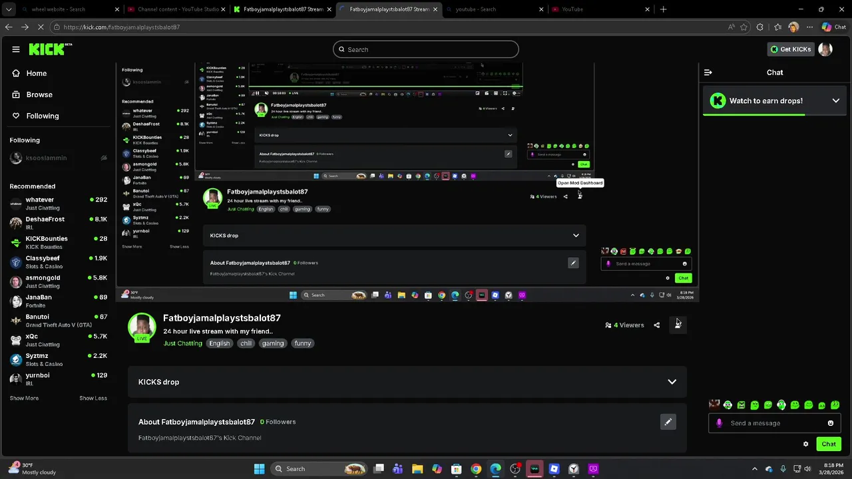Open Google Chrome from taskbar

(x=476, y=469)
